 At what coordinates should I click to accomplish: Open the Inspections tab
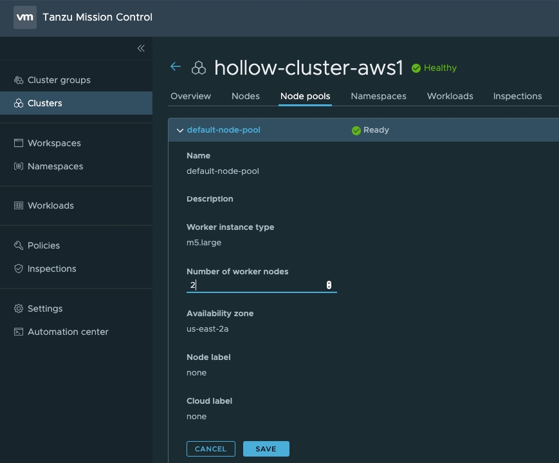(x=517, y=97)
